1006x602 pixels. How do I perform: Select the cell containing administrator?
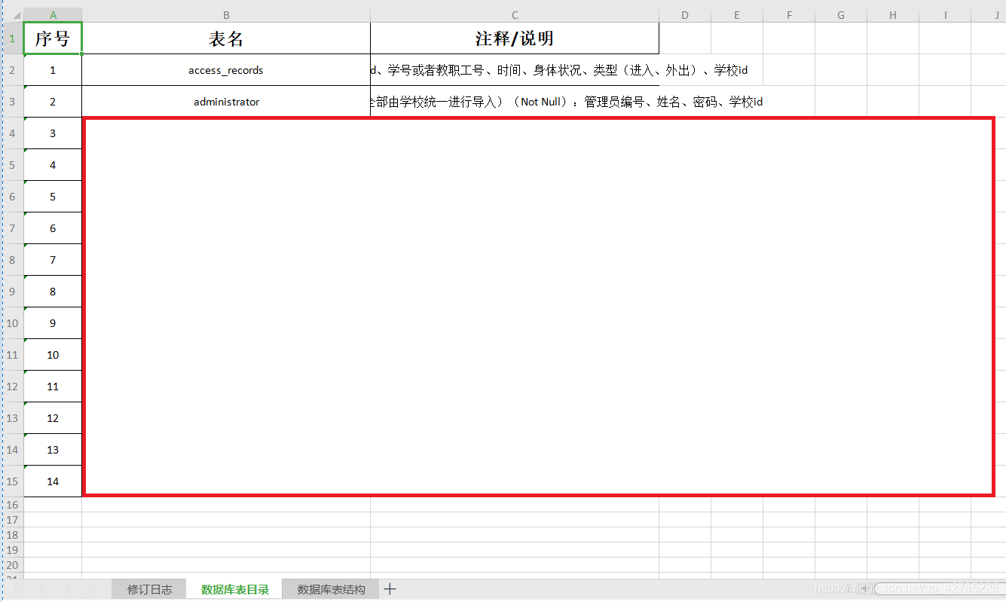tap(225, 102)
